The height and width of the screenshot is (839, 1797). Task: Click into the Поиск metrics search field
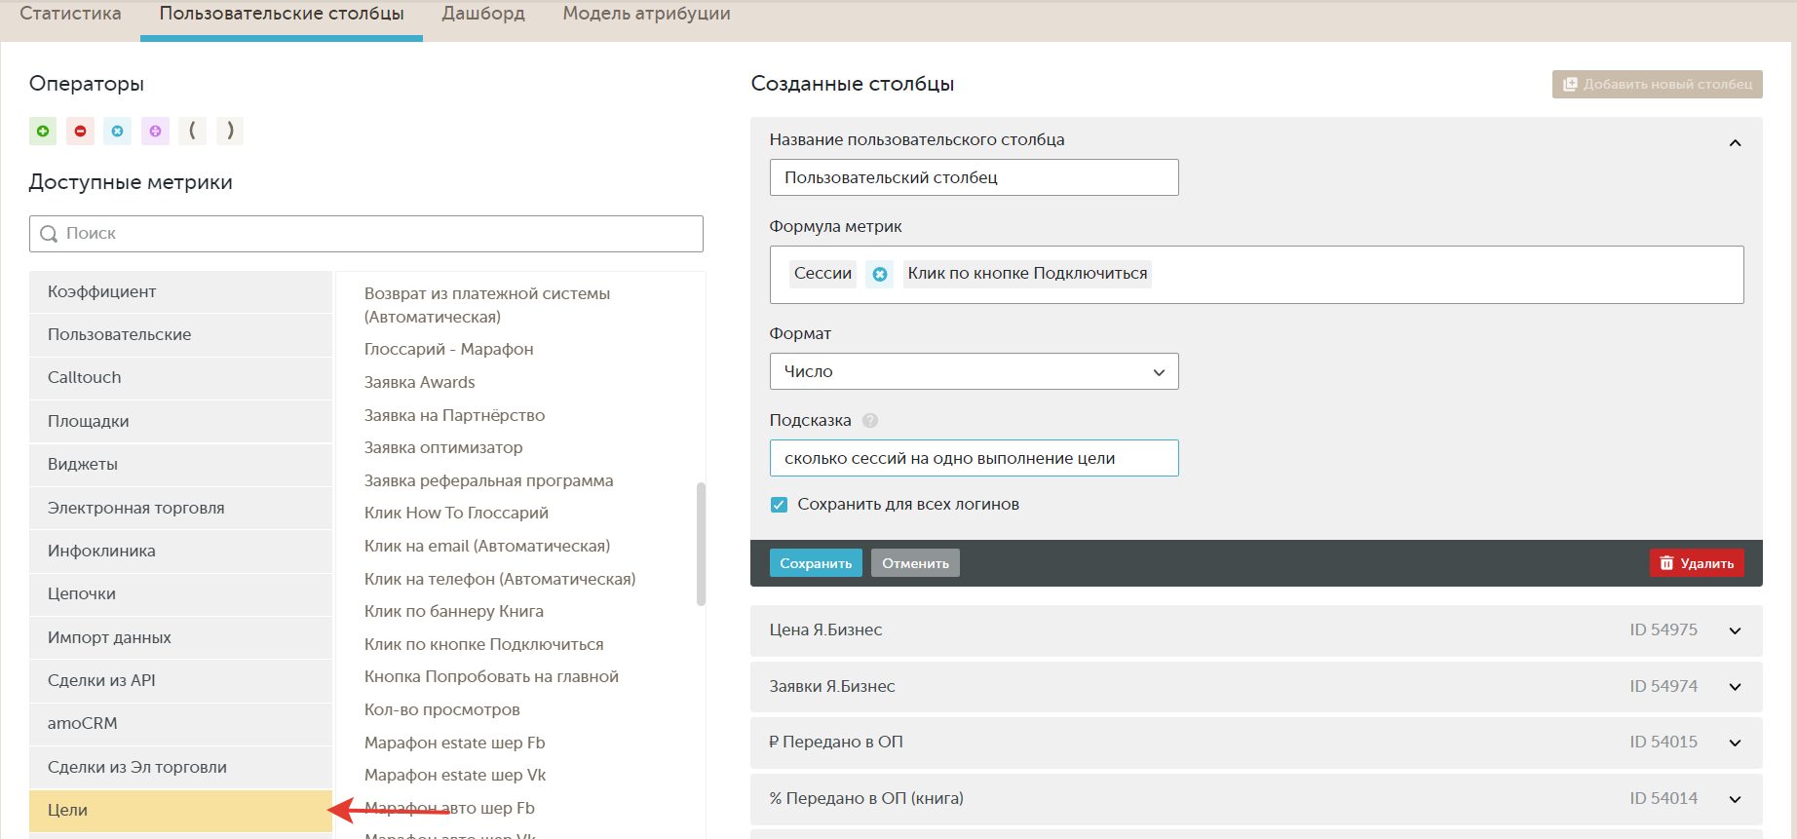coord(366,234)
